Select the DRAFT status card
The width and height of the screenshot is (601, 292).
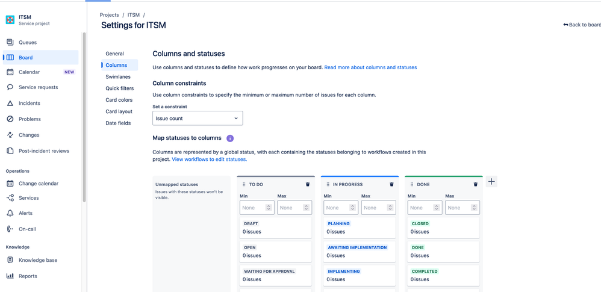pyautogui.click(x=275, y=228)
